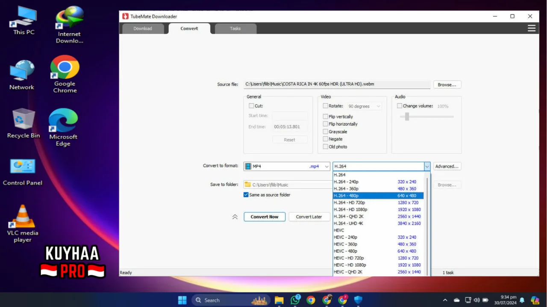The image size is (547, 307).
Task: Select the Convert tab
Action: pyautogui.click(x=189, y=29)
